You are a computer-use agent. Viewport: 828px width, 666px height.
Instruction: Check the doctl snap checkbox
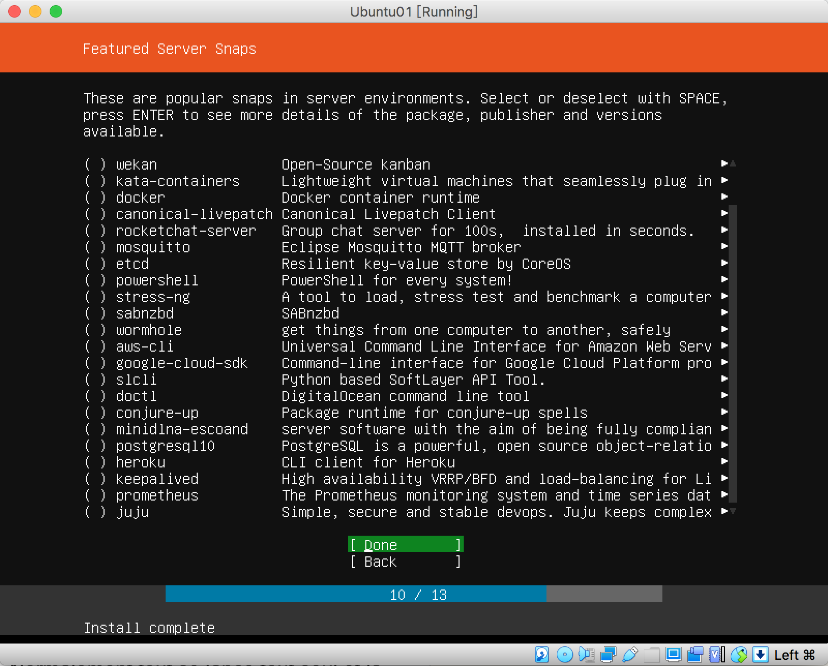pos(95,396)
